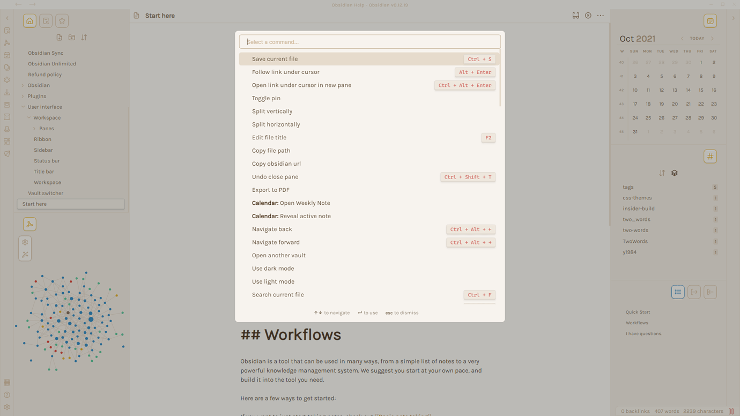The image size is (740, 416).
Task: Go to previous month in calendar
Action: click(x=682, y=39)
